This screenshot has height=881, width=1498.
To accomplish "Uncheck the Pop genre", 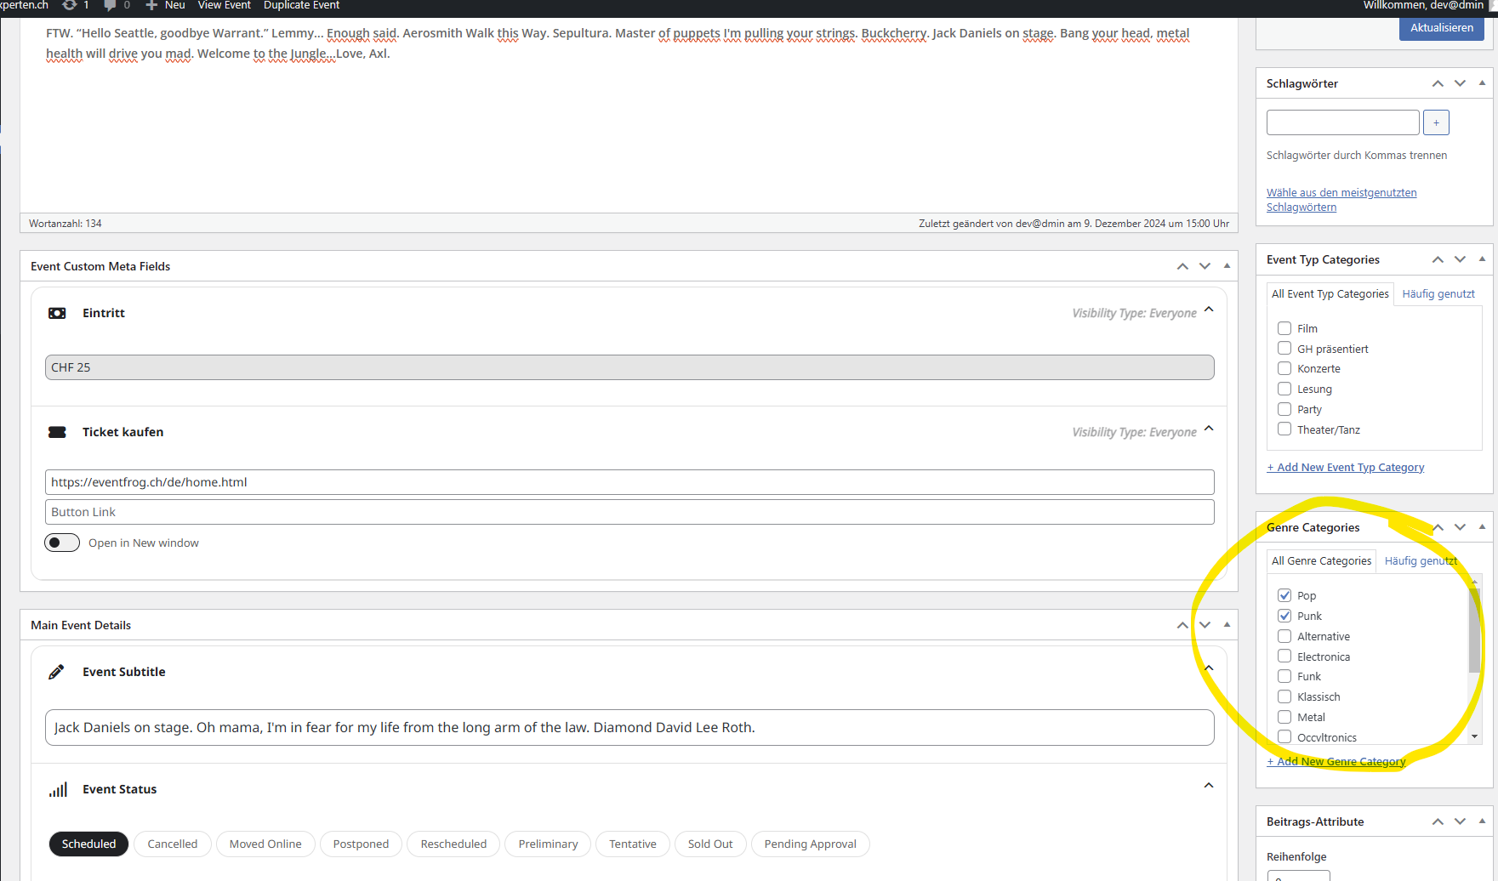I will (x=1284, y=595).
